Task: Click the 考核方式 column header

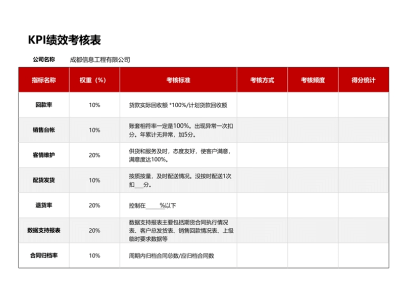Action: [262, 80]
